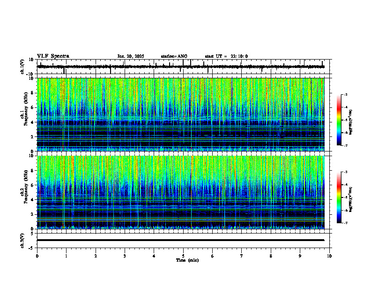
Task: Click the "2" kHz tick of the ch.2 spectrogram
Action: coord(32,214)
